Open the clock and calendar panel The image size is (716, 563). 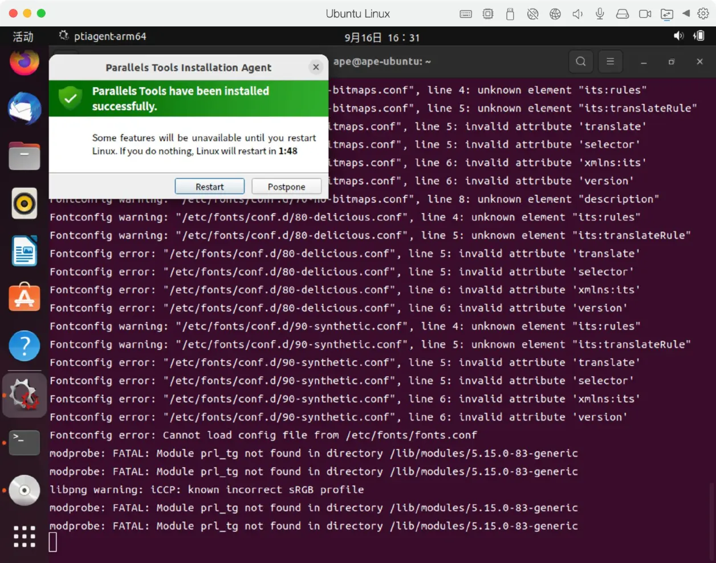point(382,38)
